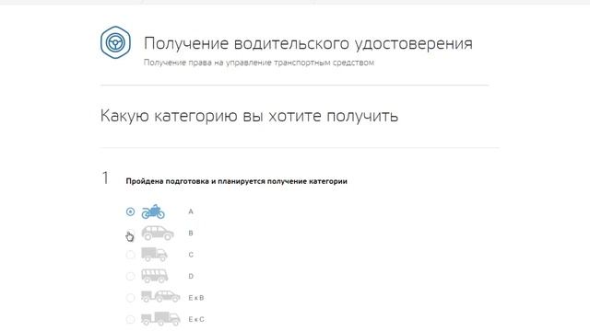590x331 pixels.
Task: Select the category B radio button
Action: coord(130,233)
